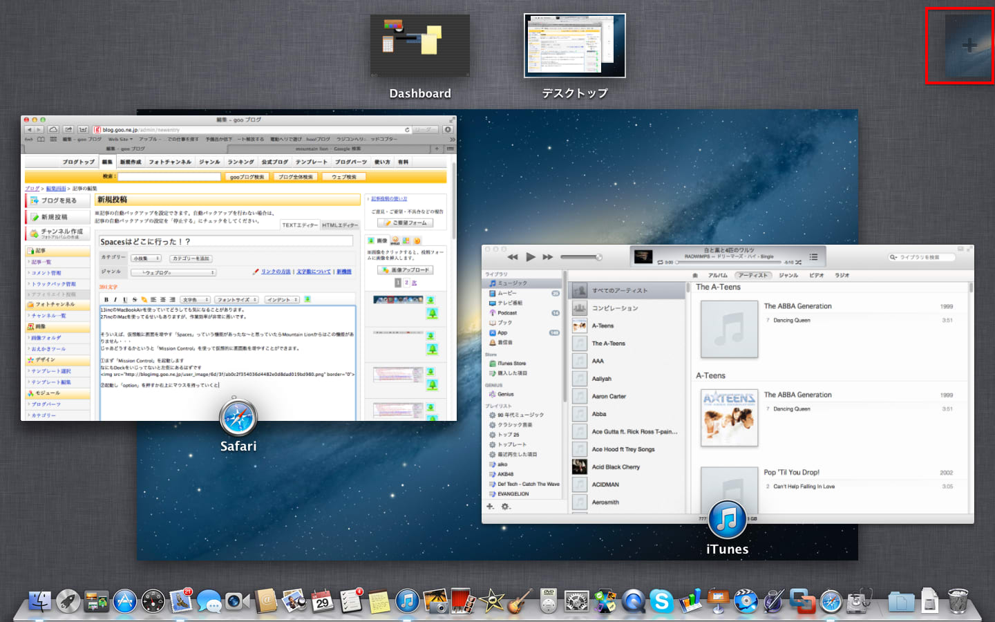The height and width of the screenshot is (622, 995).
Task: Open the フォントサイズ font size dropdown
Action: [236, 299]
